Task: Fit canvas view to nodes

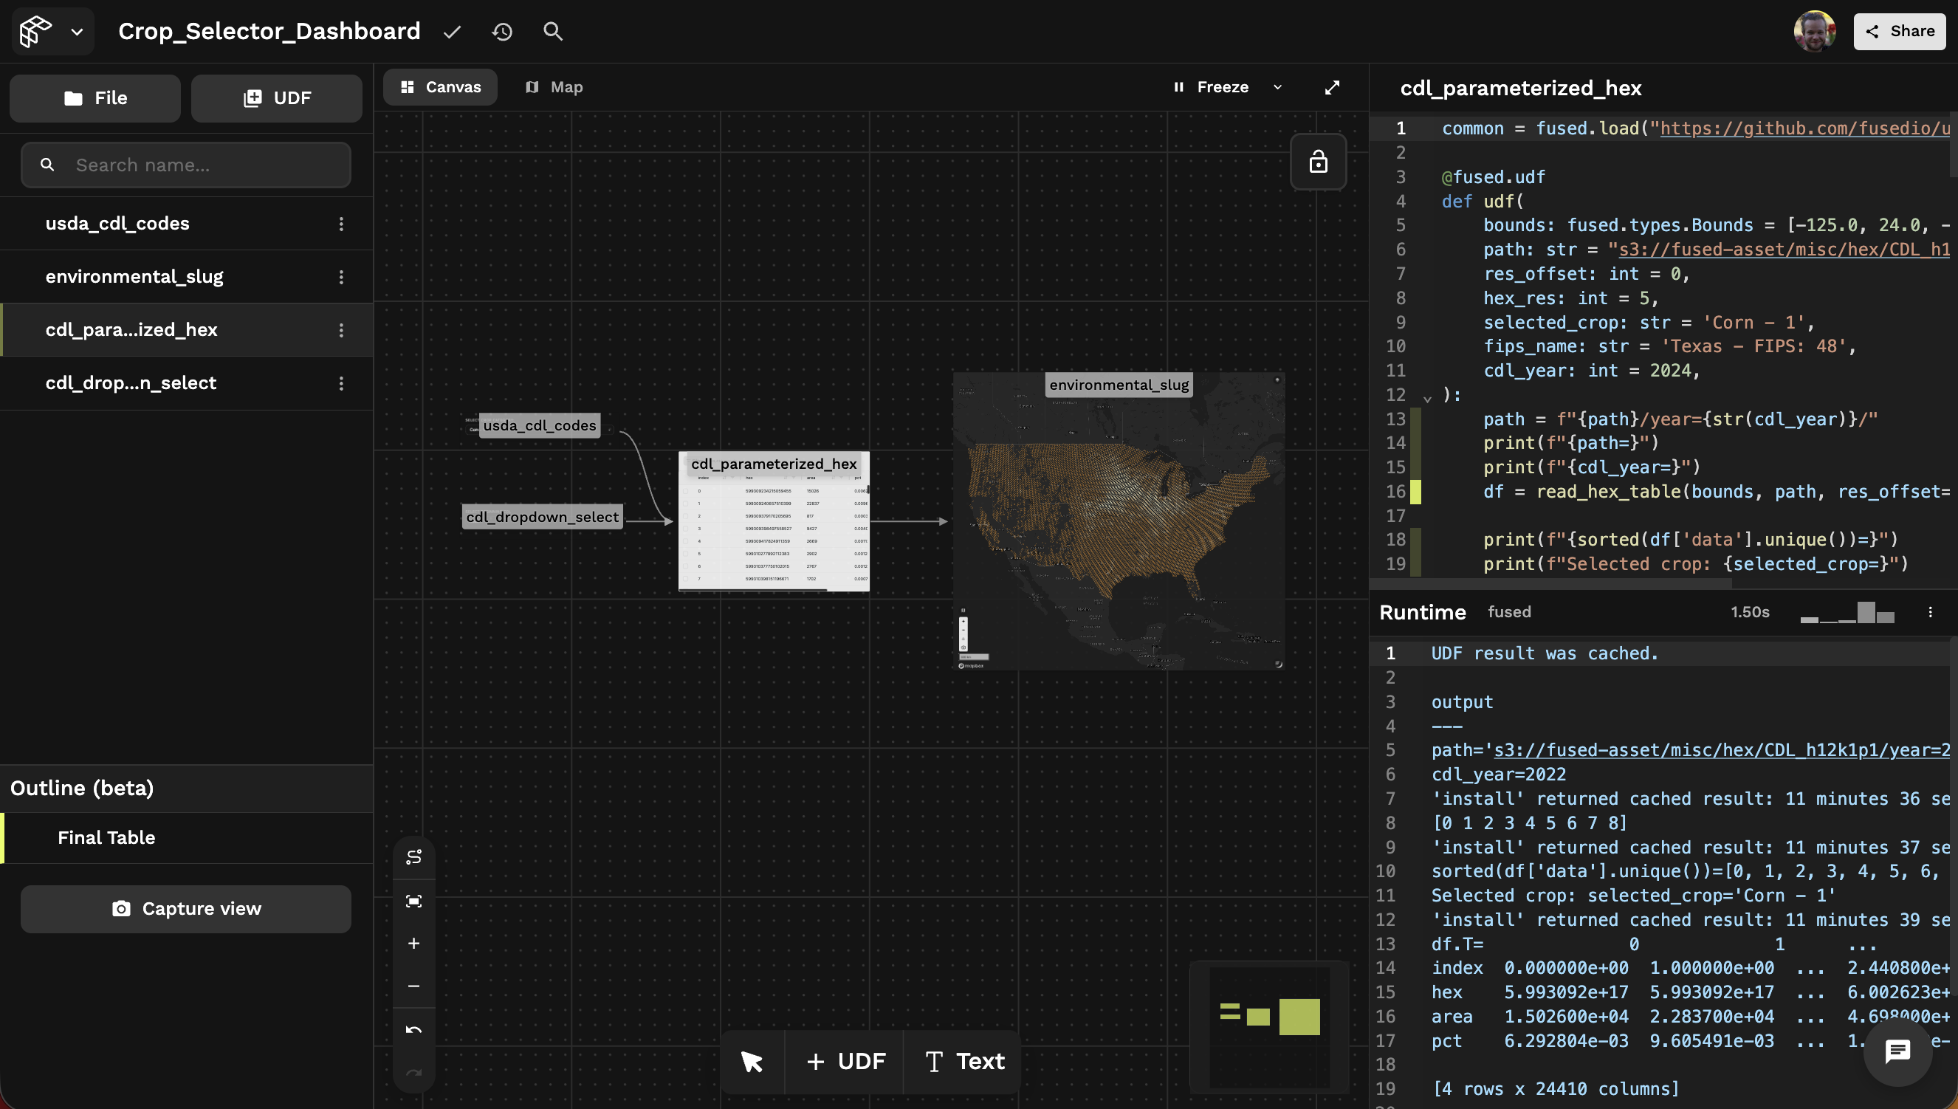Action: 413,901
